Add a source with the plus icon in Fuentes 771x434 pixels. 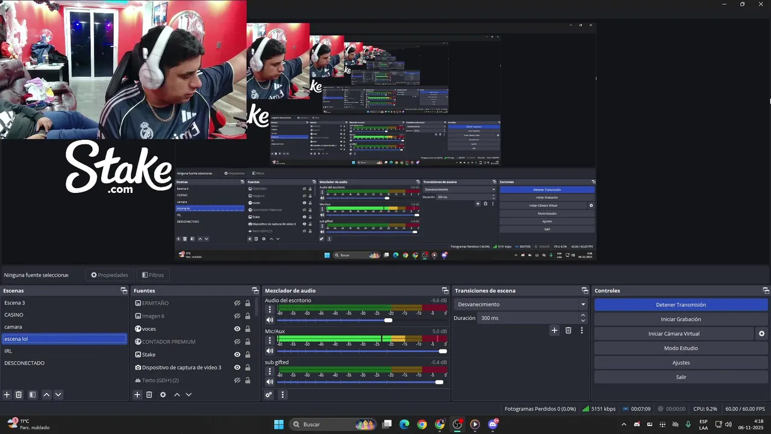coord(137,395)
